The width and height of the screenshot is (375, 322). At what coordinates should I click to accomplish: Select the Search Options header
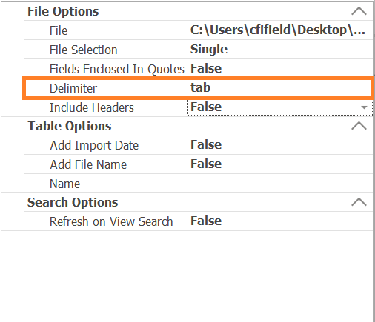coord(73,202)
